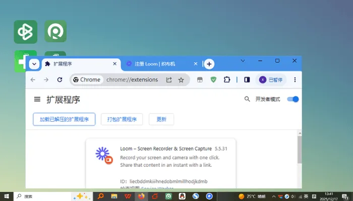Open the extensions main menu hamburger icon
This screenshot has height=201, width=353.
click(x=37, y=99)
